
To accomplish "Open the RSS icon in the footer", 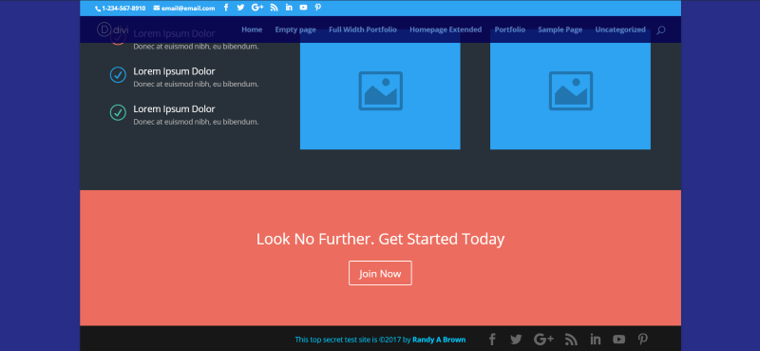I will coord(572,340).
